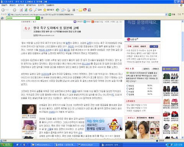184x147 pixels.
Task: Click the green search button beside NAVER box
Action: (x=38, y=18)
